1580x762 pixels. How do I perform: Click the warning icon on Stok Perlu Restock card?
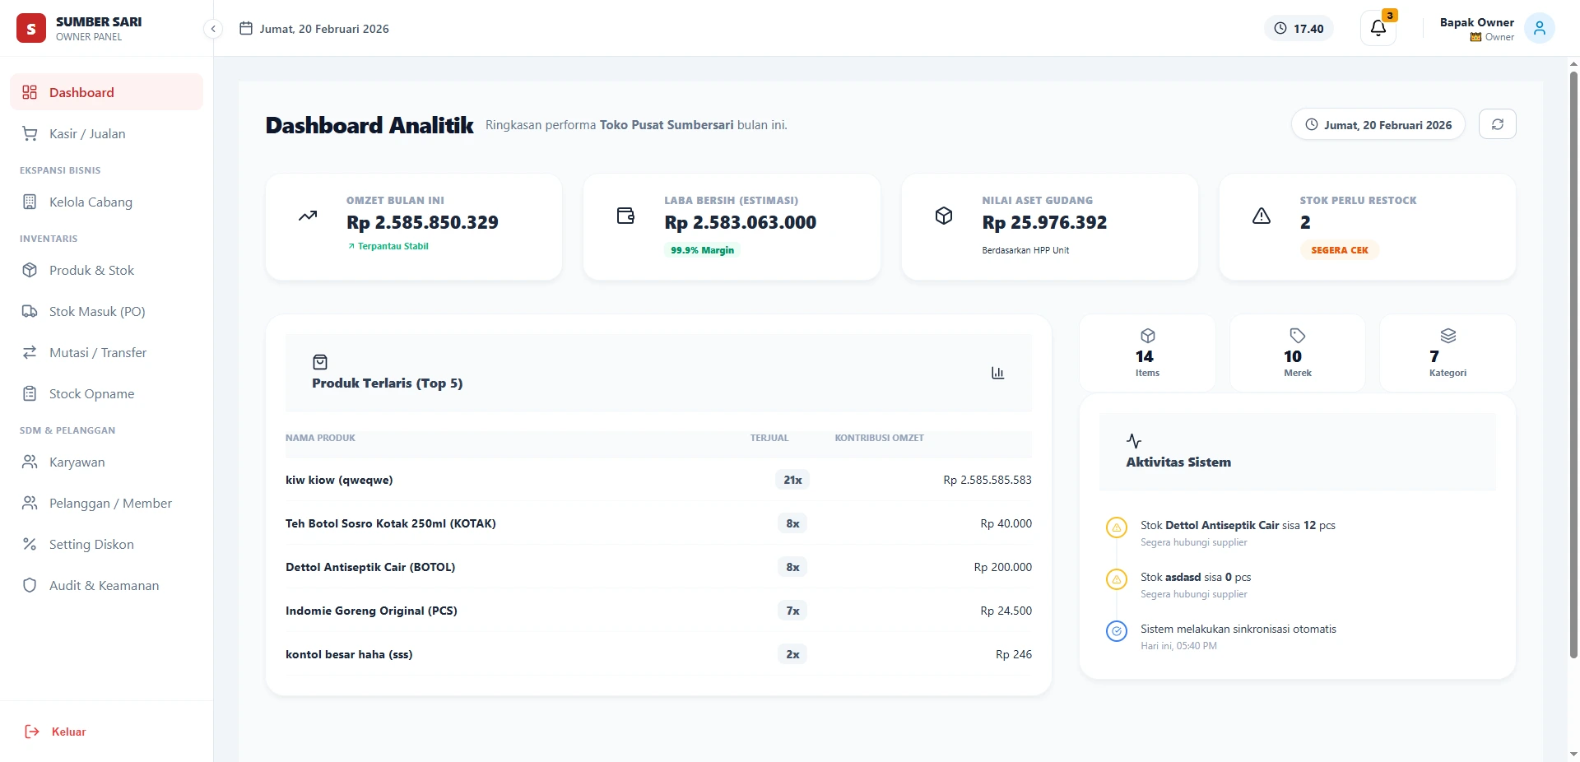[x=1262, y=216]
